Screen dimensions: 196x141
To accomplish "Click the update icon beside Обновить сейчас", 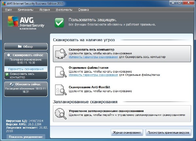I will pos(11,84).
